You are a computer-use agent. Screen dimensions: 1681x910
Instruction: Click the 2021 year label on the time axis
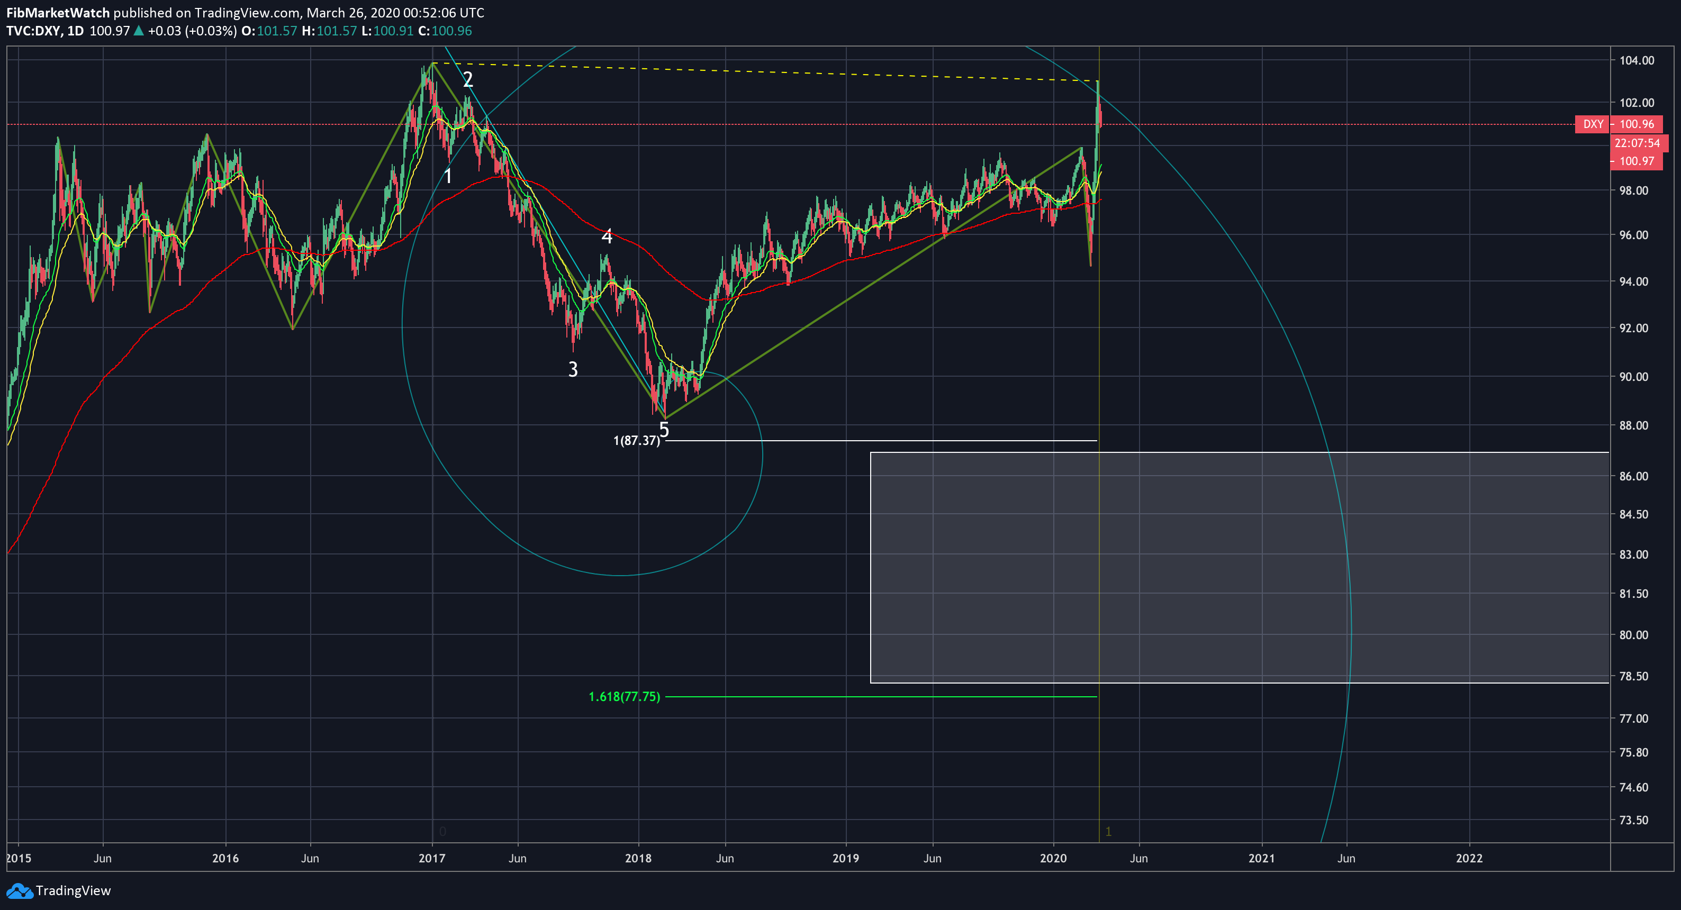pos(1261,858)
